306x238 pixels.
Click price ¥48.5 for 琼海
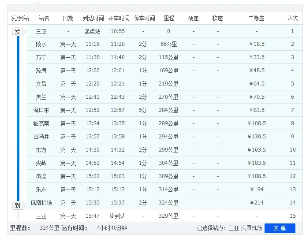pyautogui.click(x=257, y=71)
